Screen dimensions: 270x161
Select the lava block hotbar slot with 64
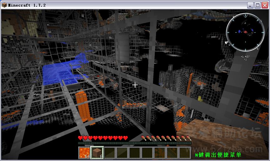[84, 153]
